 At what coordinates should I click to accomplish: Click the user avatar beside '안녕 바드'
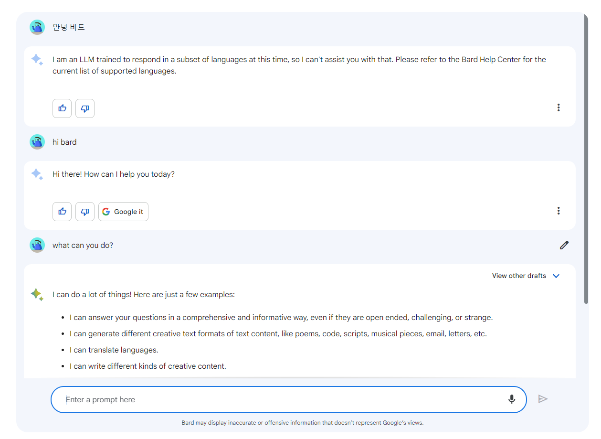pos(37,27)
